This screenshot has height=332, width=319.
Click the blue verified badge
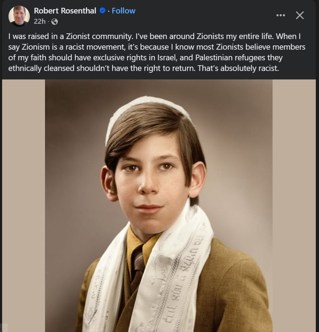102,11
